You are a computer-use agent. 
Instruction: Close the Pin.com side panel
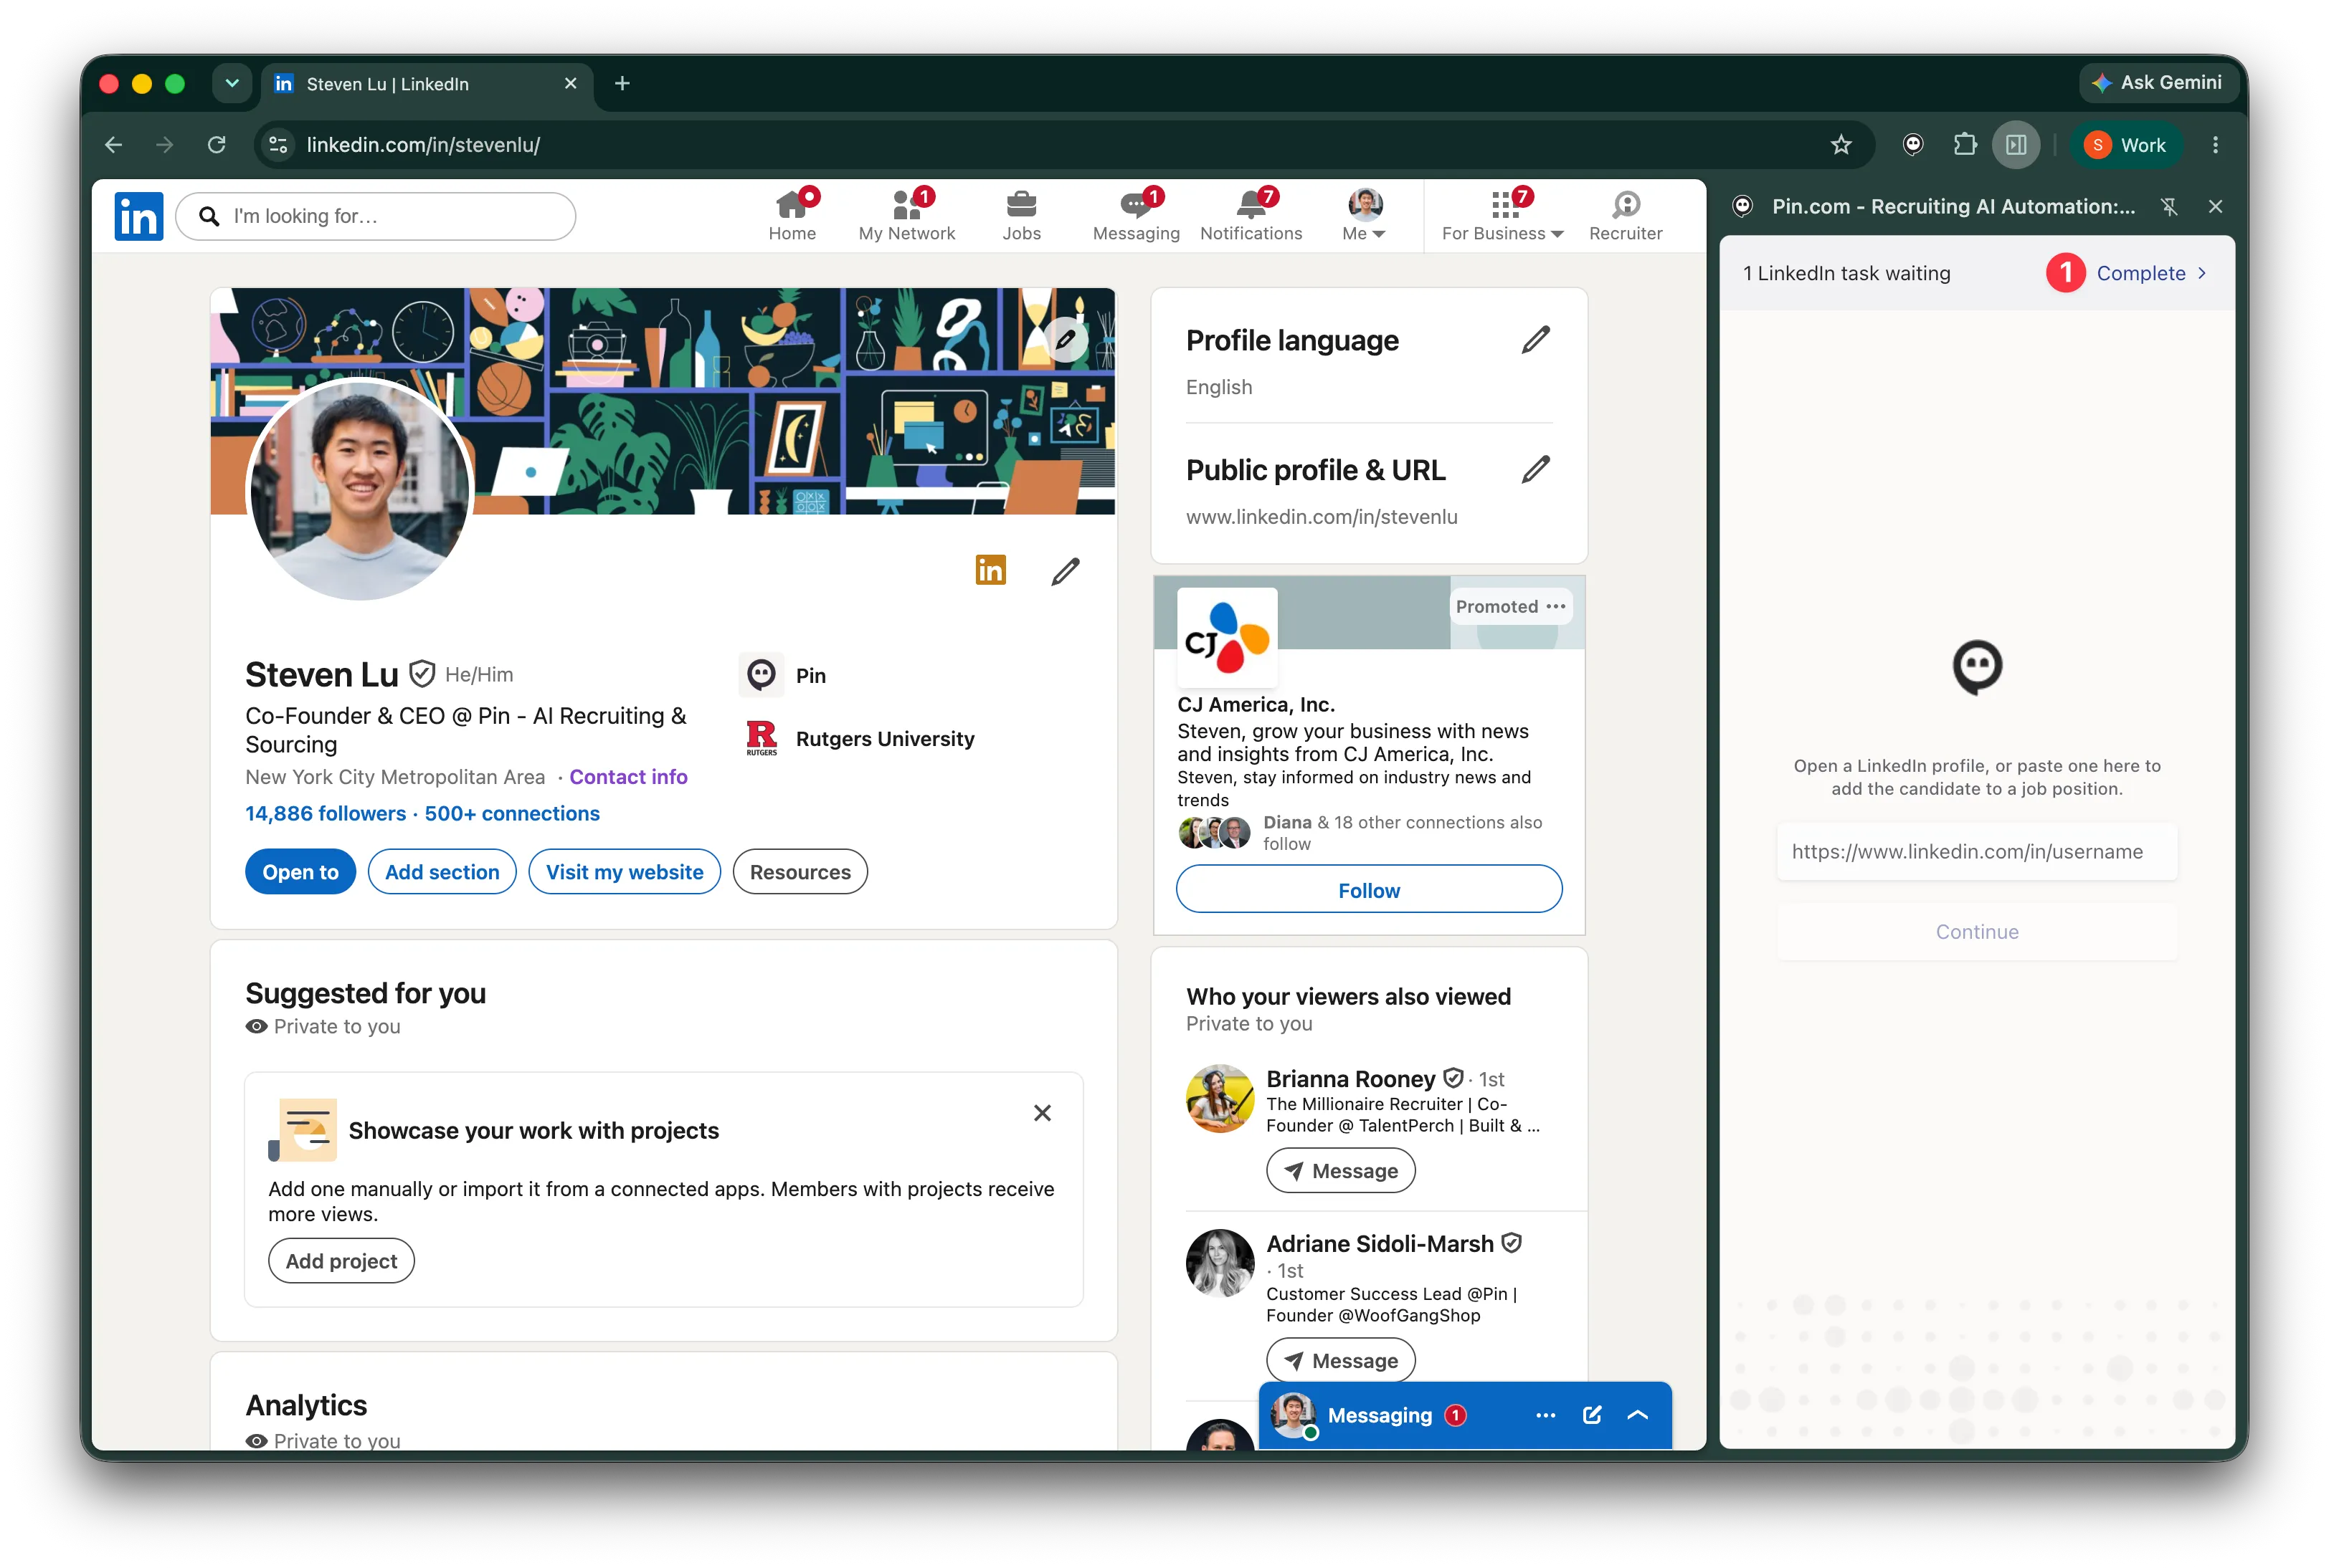click(x=2215, y=207)
